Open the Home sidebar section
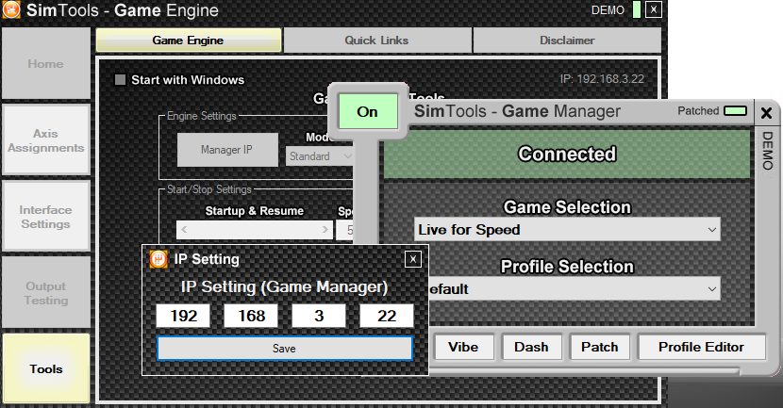Viewport: 783px width, 408px height. (x=46, y=64)
